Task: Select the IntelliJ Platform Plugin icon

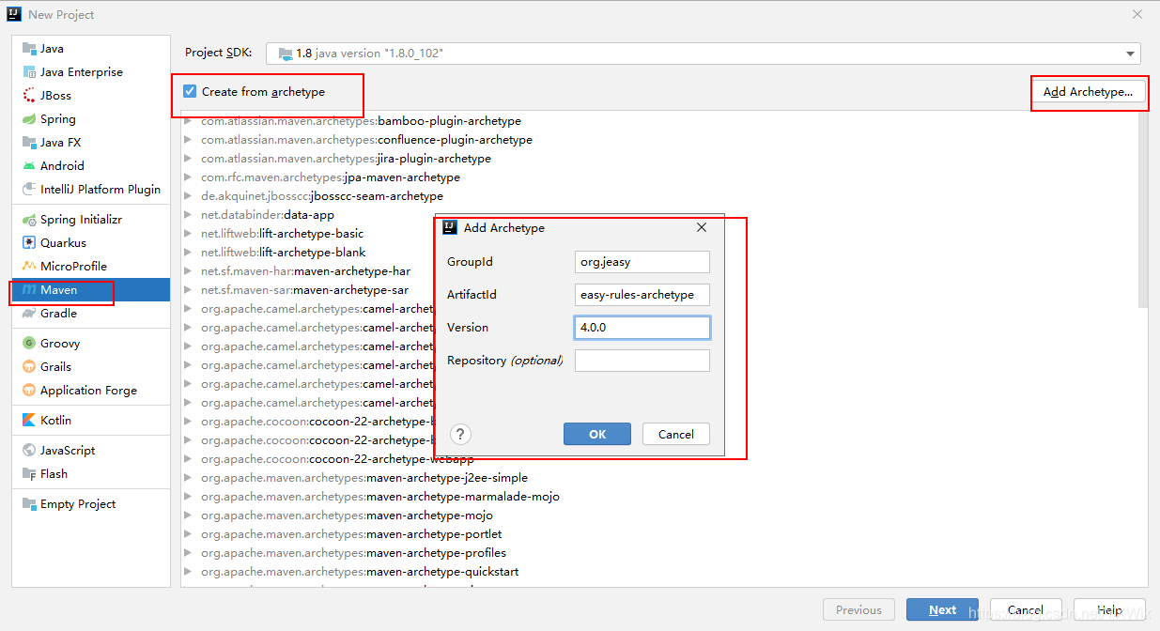Action: [x=29, y=190]
